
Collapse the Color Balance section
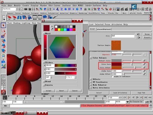[x=91, y=58]
